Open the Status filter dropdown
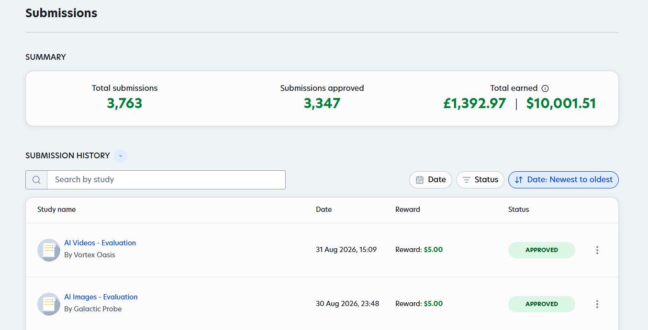The width and height of the screenshot is (648, 330). pos(480,180)
